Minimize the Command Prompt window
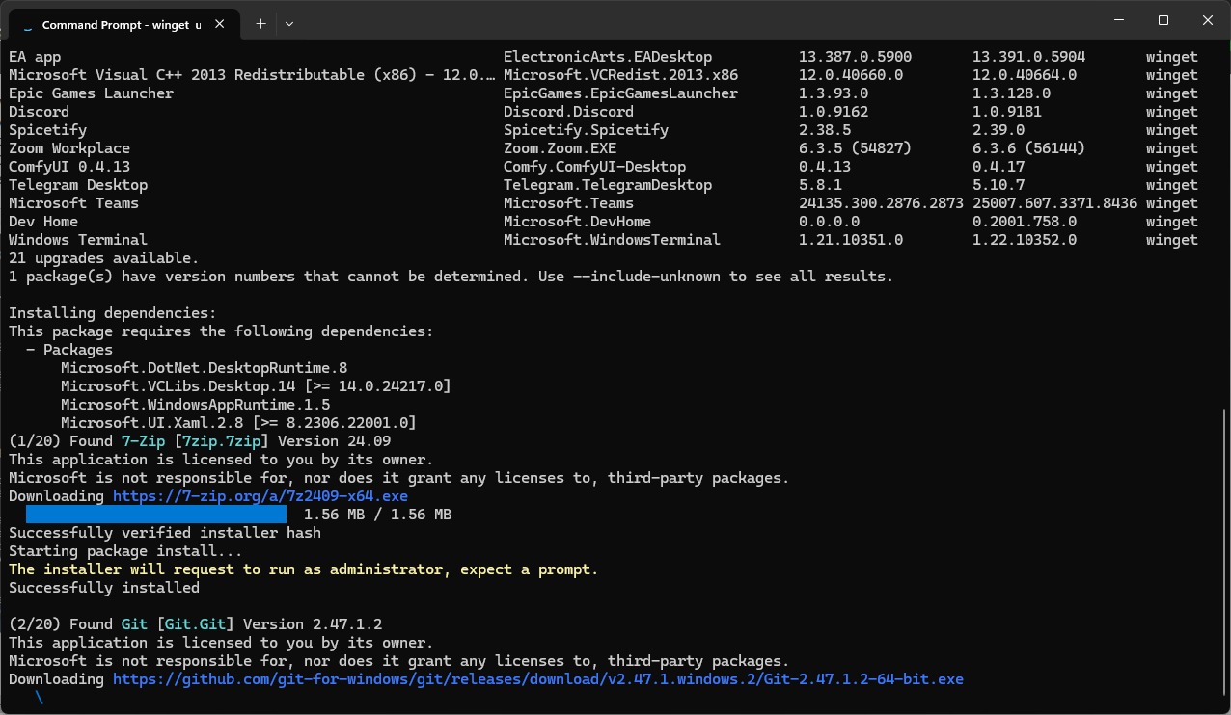This screenshot has width=1231, height=715. click(1119, 20)
